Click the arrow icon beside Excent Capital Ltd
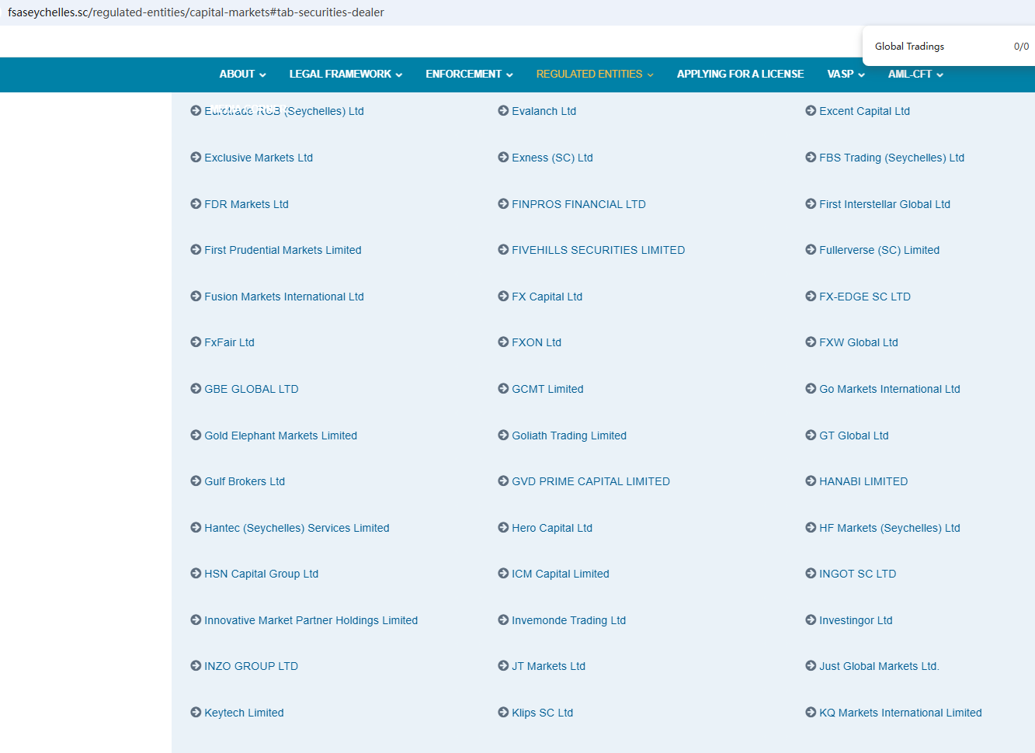The width and height of the screenshot is (1035, 753). point(811,111)
